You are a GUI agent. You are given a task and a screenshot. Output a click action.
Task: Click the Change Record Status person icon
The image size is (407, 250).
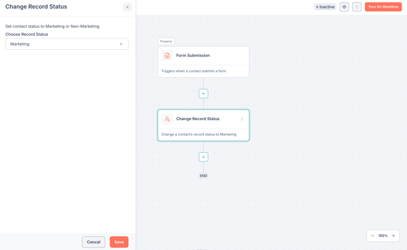(x=167, y=119)
